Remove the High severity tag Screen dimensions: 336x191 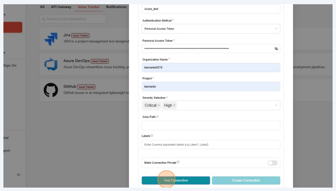(174, 105)
